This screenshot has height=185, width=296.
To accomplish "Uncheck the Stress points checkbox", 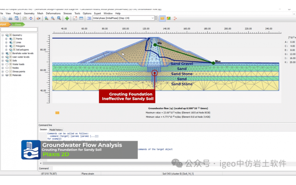I will [x=11, y=71].
